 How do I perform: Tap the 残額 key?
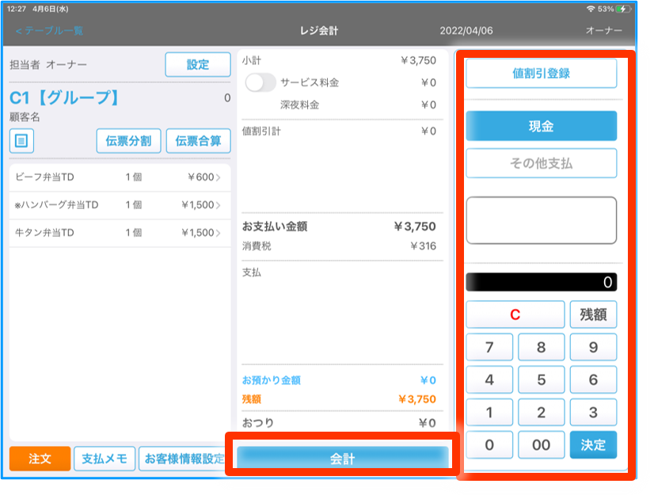[x=593, y=314]
